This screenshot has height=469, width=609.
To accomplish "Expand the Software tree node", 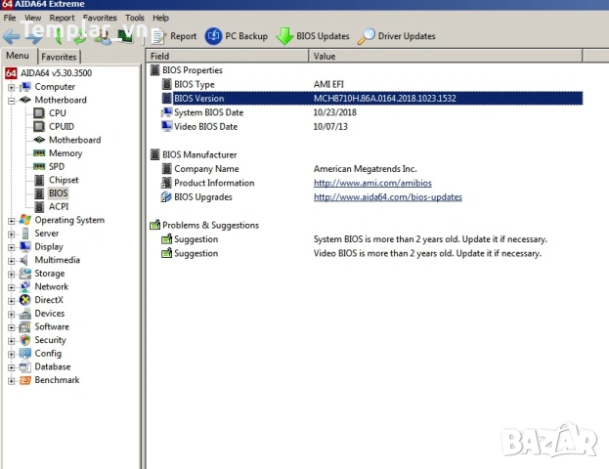I will pyautogui.click(x=12, y=327).
